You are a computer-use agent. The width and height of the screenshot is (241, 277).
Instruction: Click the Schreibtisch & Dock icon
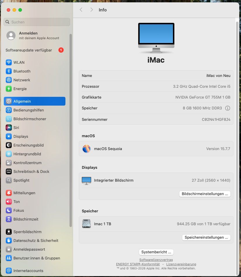click(9, 171)
